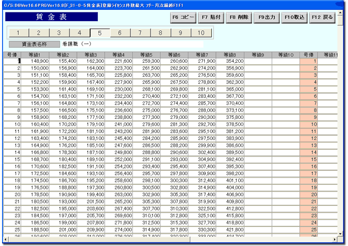Click the F8 削除 button

click(239, 17)
